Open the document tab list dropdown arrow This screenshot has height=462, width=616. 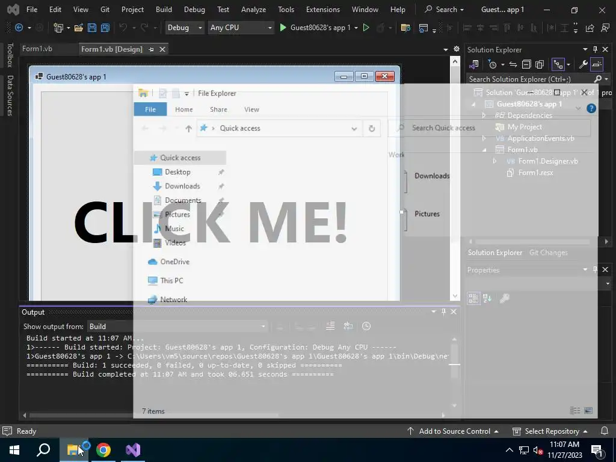[446, 49]
